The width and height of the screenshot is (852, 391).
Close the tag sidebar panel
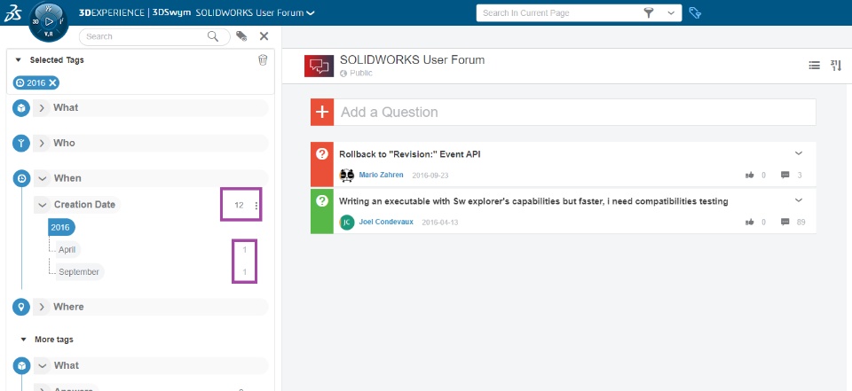pyautogui.click(x=264, y=36)
